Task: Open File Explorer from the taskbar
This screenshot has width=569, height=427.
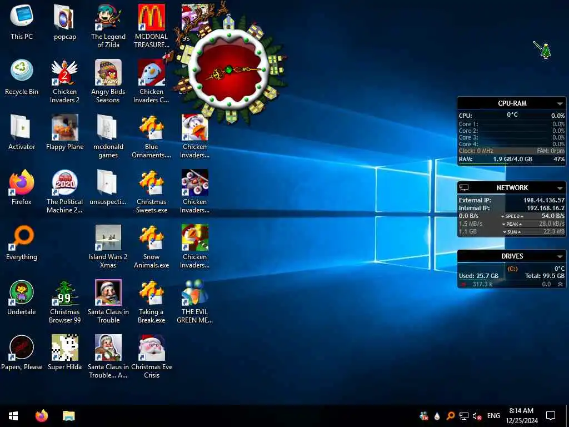Action: (68, 416)
